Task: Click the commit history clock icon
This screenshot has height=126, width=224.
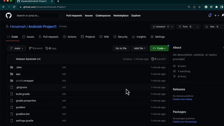Action: pyautogui.click(x=153, y=59)
